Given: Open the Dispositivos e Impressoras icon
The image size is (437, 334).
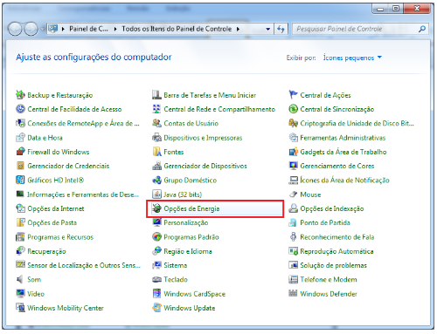Looking at the screenshot, I should tap(156, 138).
